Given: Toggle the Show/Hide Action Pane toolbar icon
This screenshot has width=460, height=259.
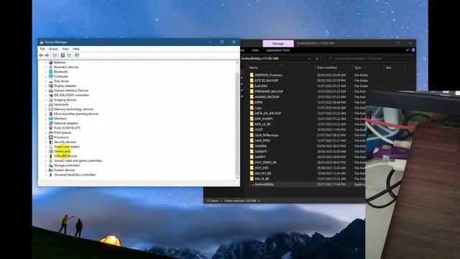Looking at the screenshot, I should (x=69, y=55).
